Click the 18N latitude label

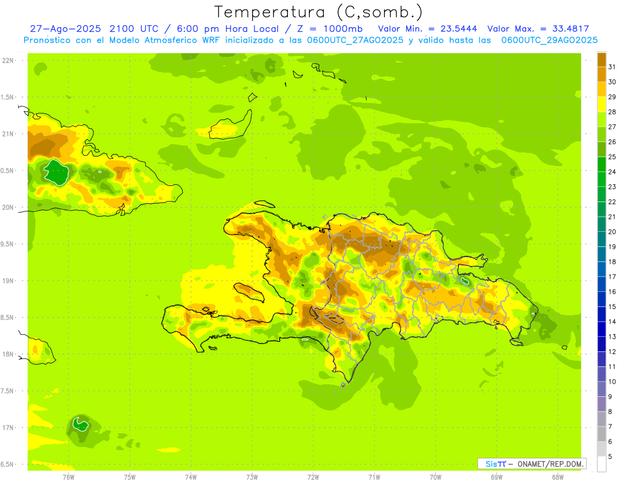click(7, 355)
